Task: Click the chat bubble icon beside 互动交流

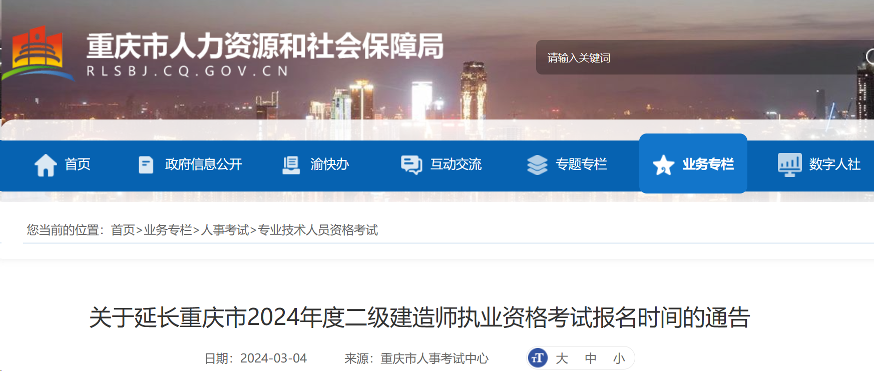Action: tap(411, 165)
